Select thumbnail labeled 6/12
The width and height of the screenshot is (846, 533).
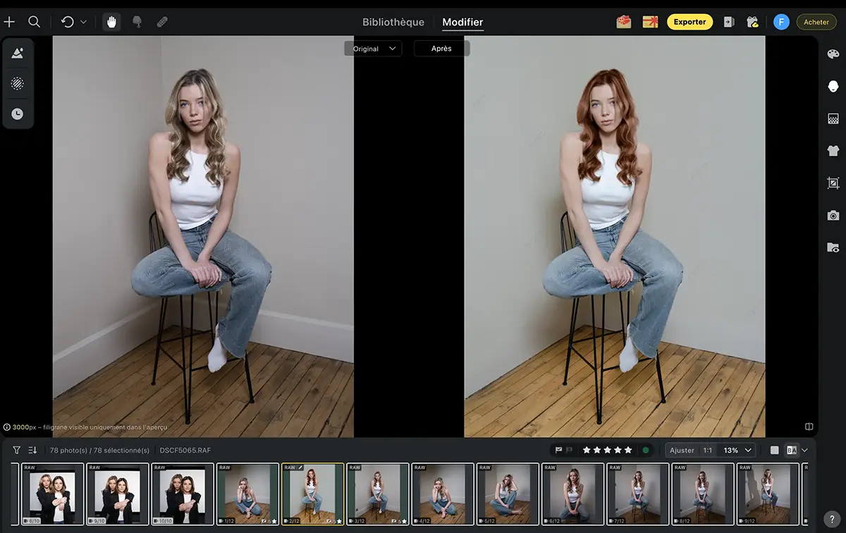(x=572, y=494)
